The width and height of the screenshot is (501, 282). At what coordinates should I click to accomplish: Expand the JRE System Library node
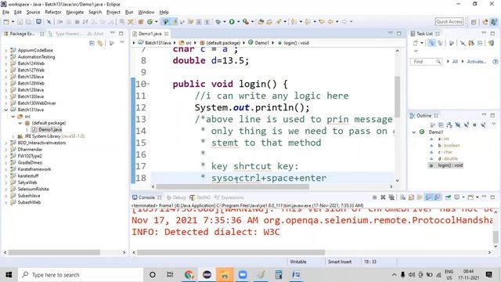(x=13, y=136)
